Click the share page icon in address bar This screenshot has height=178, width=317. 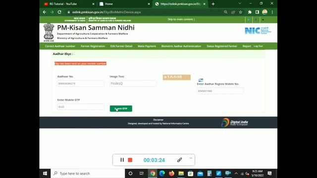pyautogui.click(x=233, y=12)
